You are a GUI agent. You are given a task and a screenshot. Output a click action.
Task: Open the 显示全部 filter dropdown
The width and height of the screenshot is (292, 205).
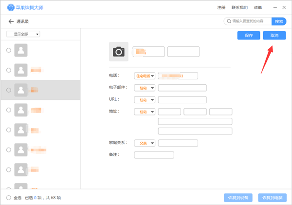point(23,34)
